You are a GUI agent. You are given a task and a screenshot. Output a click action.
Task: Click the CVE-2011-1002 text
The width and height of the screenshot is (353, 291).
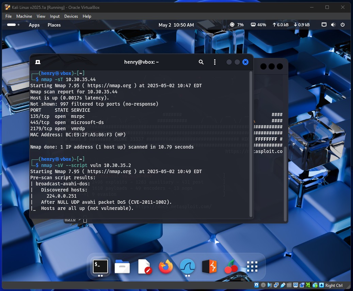click(148, 202)
